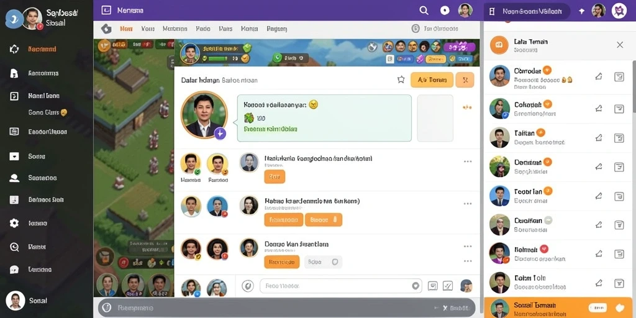This screenshot has height=318, width=636.
Task: Click the sparkle icon in the top-right header
Action: coord(581,11)
